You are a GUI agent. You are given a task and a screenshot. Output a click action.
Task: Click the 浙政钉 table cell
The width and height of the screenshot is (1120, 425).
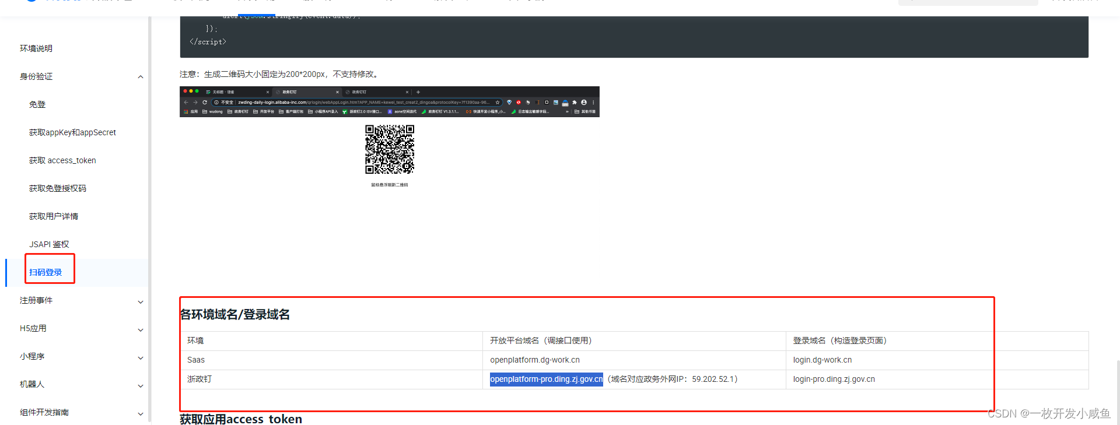331,380
